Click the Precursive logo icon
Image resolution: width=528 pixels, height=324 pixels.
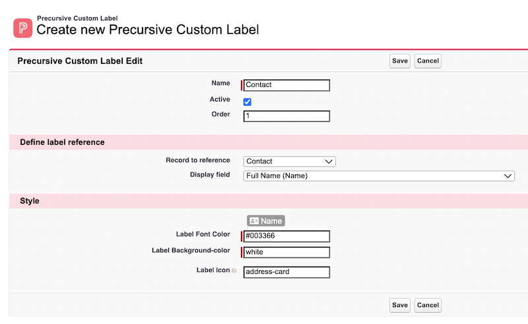pyautogui.click(x=23, y=28)
